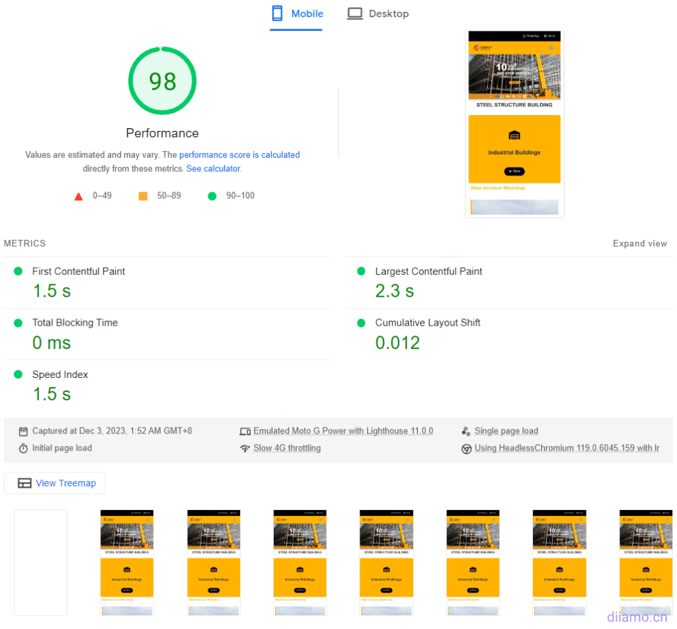
Task: Click 'Expand view' to show metric details
Action: point(639,243)
